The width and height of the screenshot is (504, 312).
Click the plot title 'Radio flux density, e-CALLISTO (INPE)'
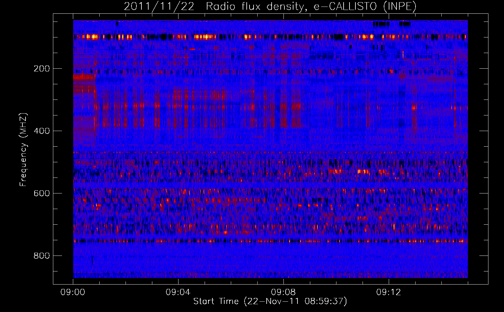(311, 7)
